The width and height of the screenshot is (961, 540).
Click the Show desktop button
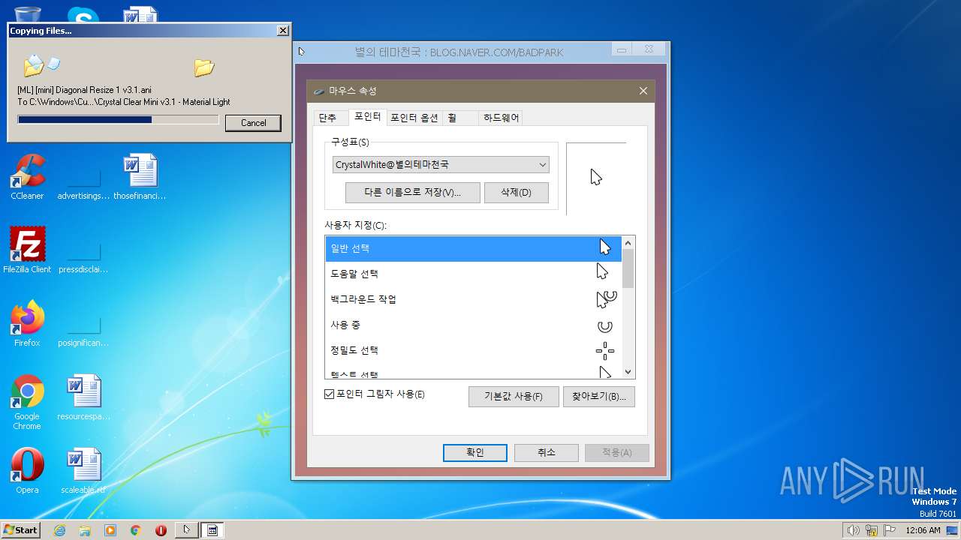coord(953,530)
